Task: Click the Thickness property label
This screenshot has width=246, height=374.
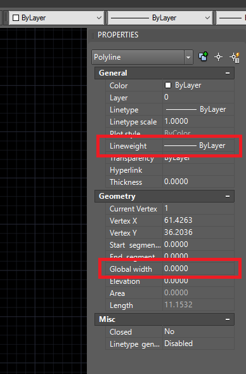Action: pyautogui.click(x=126, y=182)
